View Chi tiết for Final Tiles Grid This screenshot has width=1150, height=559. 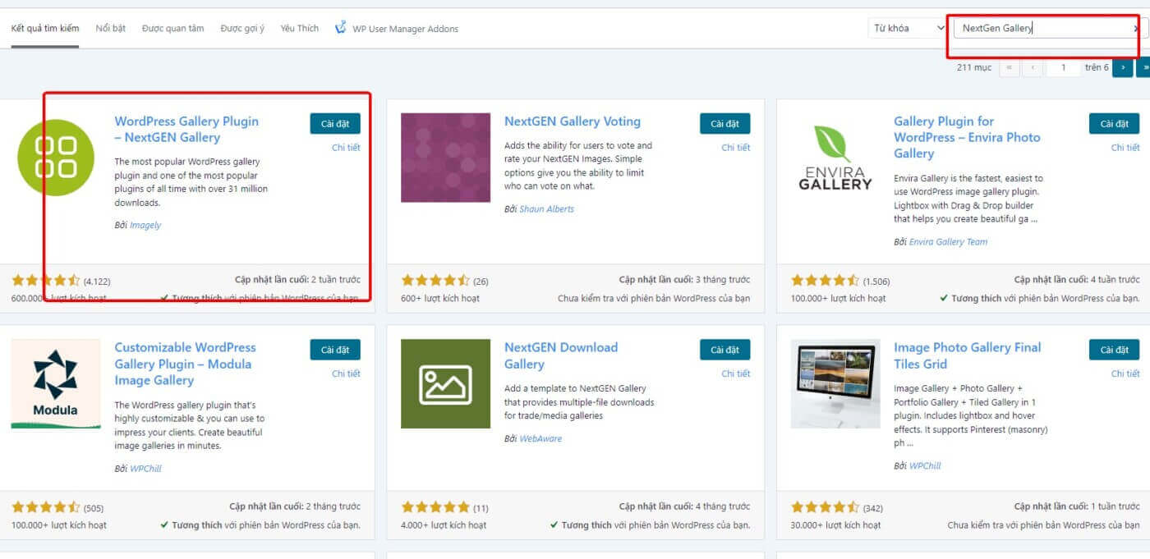(x=1125, y=373)
